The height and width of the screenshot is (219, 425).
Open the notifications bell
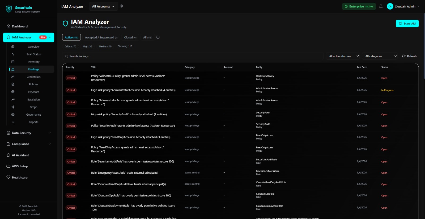click(381, 6)
